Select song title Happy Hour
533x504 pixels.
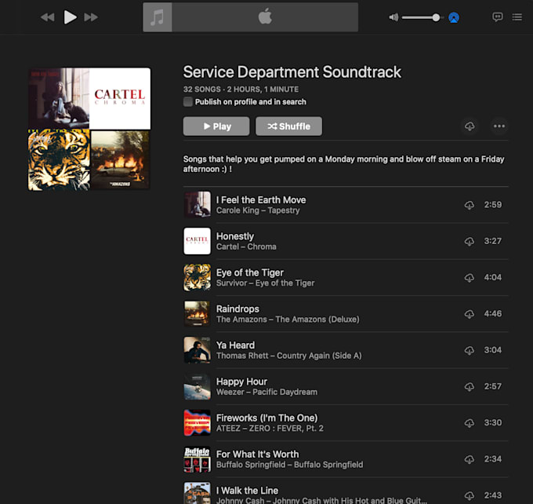point(241,382)
